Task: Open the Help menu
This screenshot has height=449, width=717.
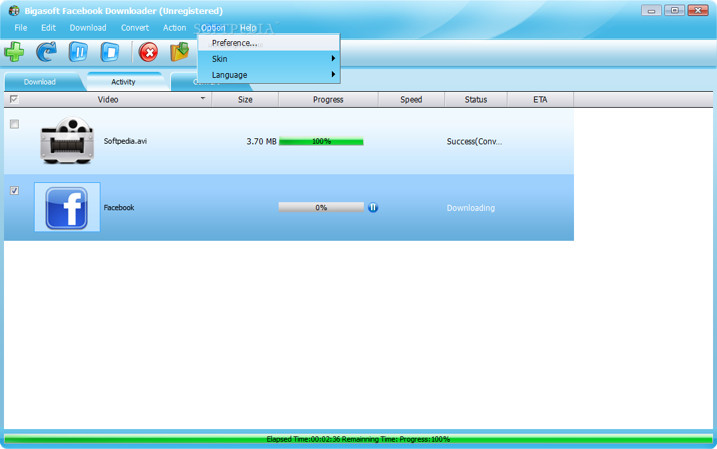Action: pyautogui.click(x=248, y=27)
